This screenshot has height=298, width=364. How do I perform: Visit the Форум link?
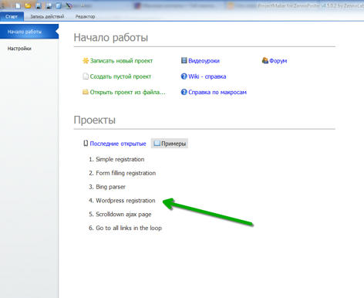(278, 61)
